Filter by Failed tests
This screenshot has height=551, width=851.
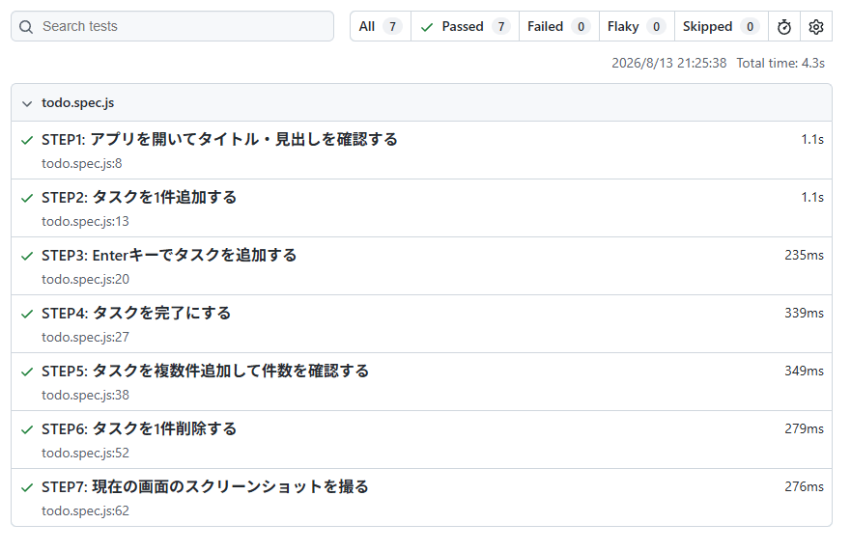coord(559,27)
